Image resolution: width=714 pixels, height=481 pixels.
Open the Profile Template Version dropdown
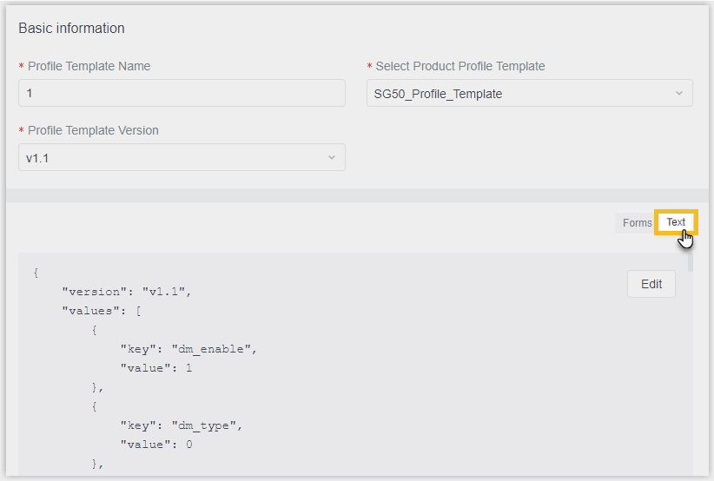(182, 157)
